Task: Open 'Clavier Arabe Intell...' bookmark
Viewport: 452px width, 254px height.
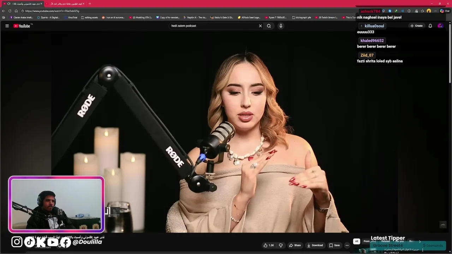Action: (x=22, y=17)
